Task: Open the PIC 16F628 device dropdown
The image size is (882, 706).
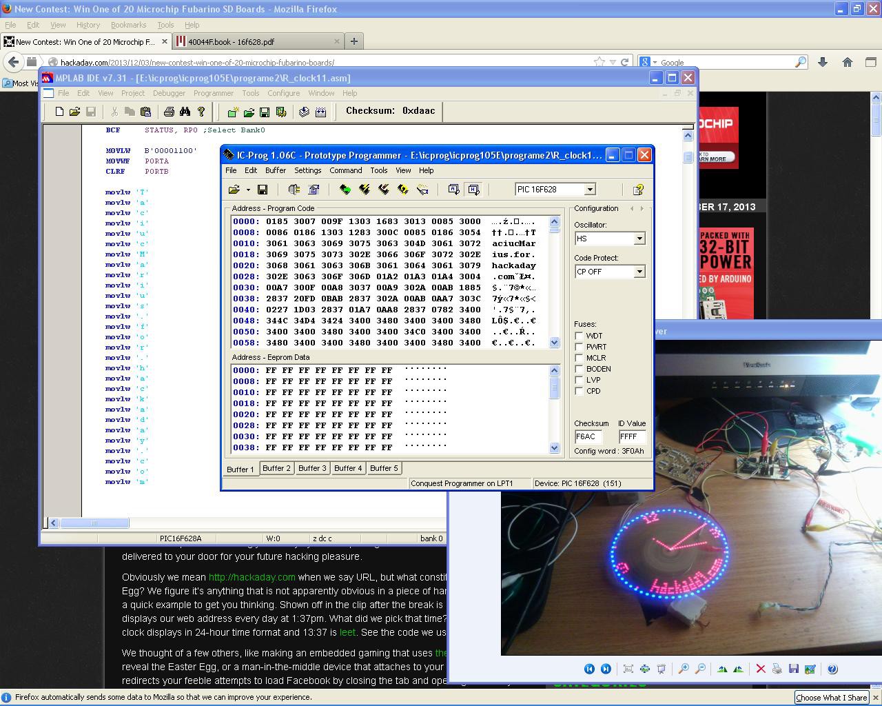Action: point(590,190)
